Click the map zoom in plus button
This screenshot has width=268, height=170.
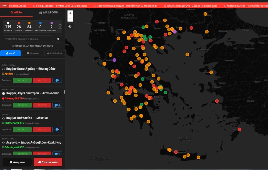coord(70,13)
